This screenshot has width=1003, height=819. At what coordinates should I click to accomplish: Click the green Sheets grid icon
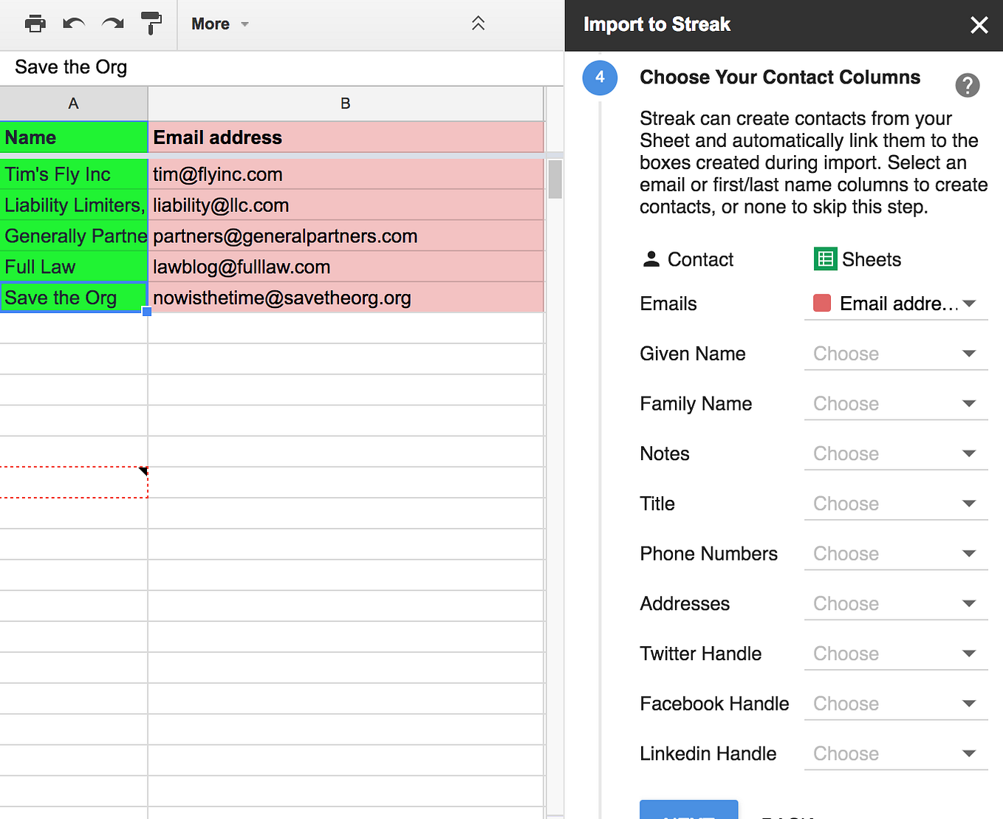[825, 258]
